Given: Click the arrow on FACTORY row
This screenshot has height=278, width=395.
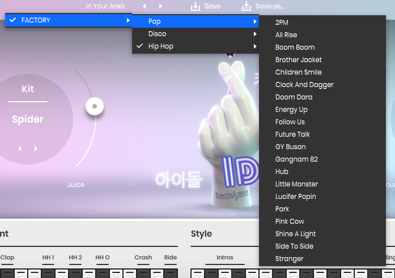Looking at the screenshot, I should coord(128,20).
